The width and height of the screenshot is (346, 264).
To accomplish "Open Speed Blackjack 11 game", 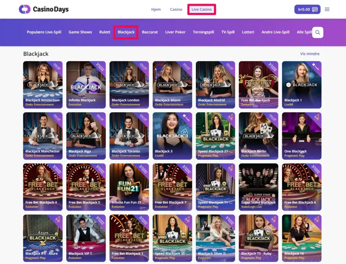I will [215, 187].
